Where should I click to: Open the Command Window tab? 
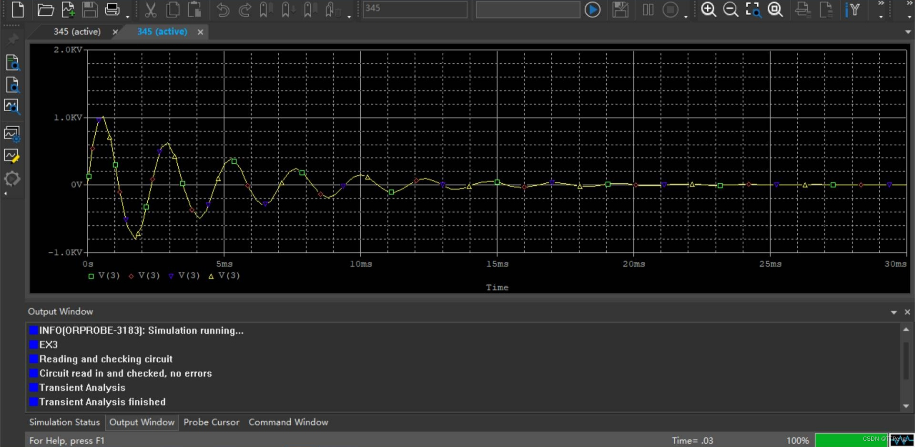coord(288,422)
